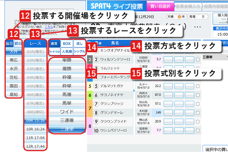Click the ellipsis icon beside race title
Viewport: 228px width, 152px height.
click(197, 27)
